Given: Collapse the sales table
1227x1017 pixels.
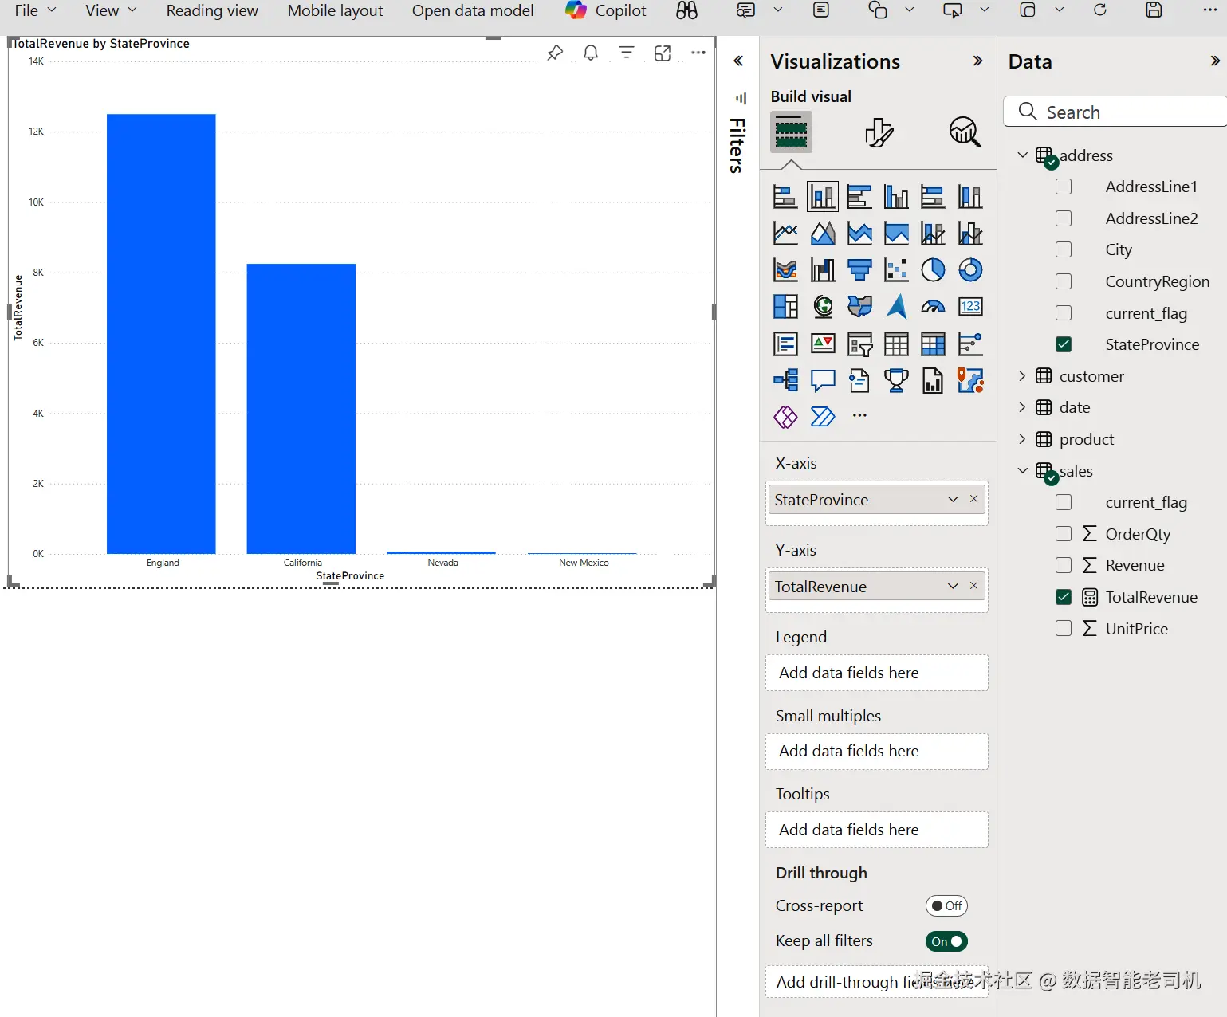Looking at the screenshot, I should [1022, 471].
